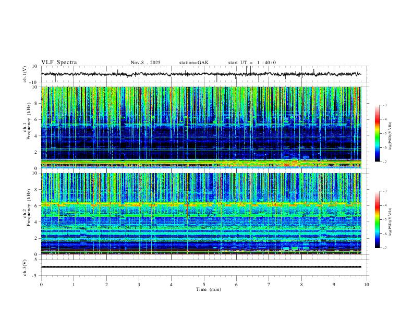Click the ch.1 voltage waveform trace
The width and height of the screenshot is (413, 319).
201,74
